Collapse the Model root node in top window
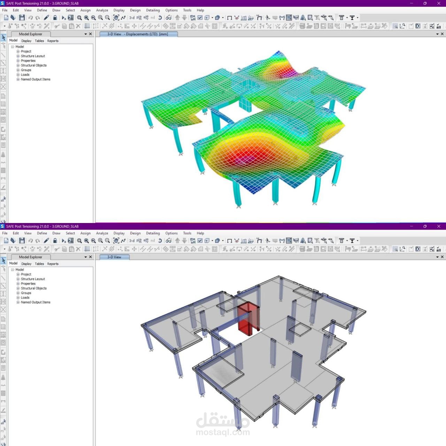Viewport: 446px width, 446px height. [x=13, y=47]
